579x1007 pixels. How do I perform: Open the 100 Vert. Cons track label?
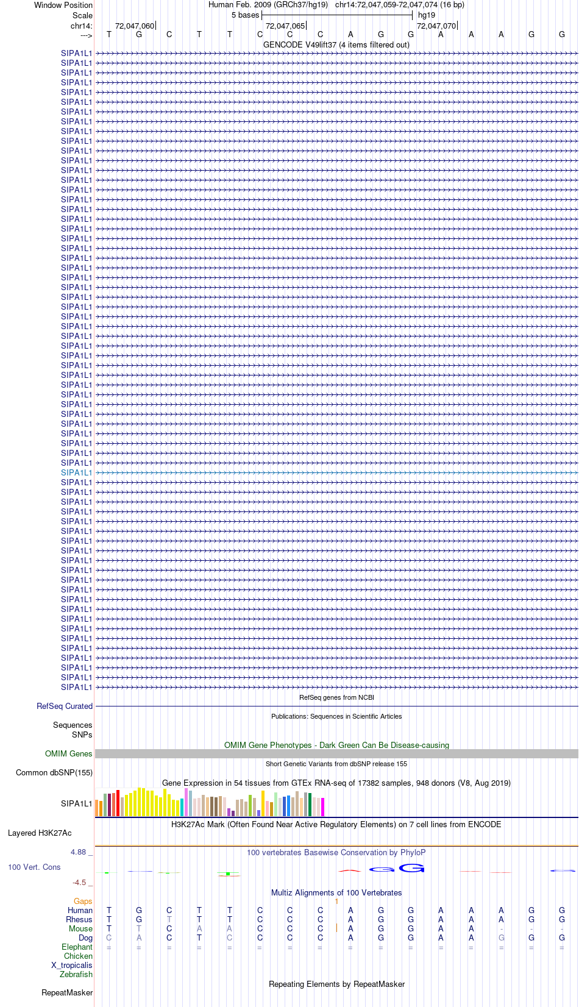[x=34, y=867]
